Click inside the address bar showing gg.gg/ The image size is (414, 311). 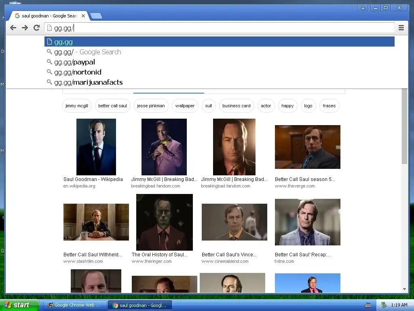pos(220,28)
